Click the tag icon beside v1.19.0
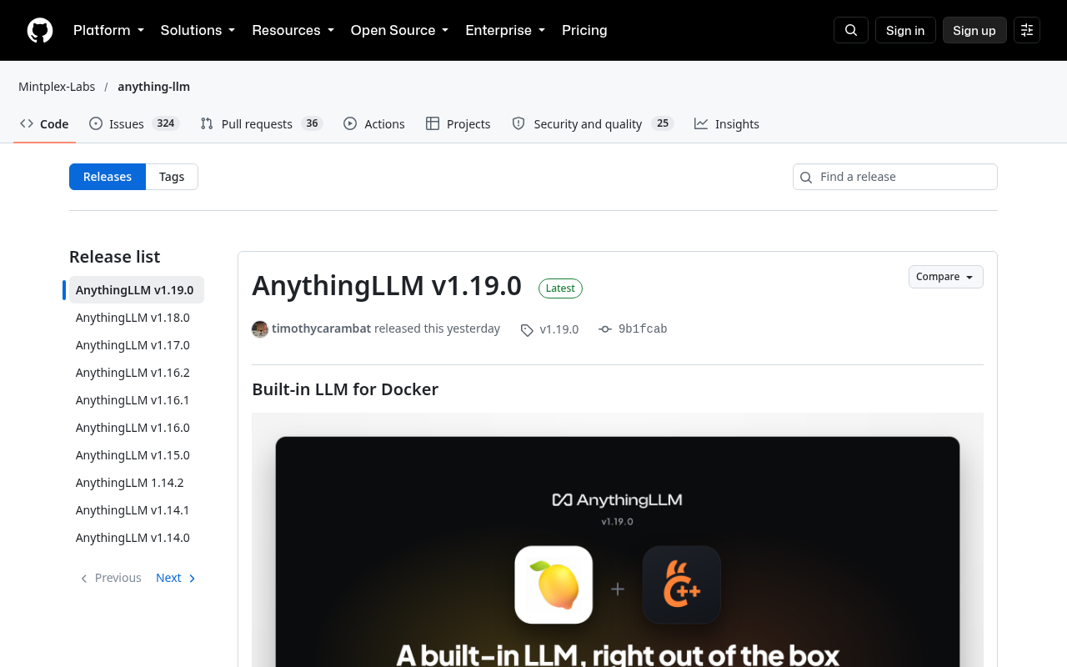 coord(527,329)
